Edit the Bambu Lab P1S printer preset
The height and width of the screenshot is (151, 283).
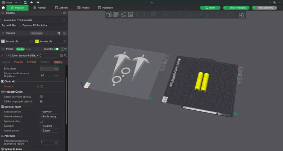(x=64, y=20)
